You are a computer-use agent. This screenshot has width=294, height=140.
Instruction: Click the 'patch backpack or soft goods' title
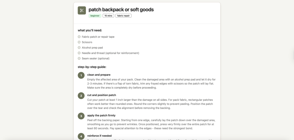pyautogui.click(x=121, y=9)
